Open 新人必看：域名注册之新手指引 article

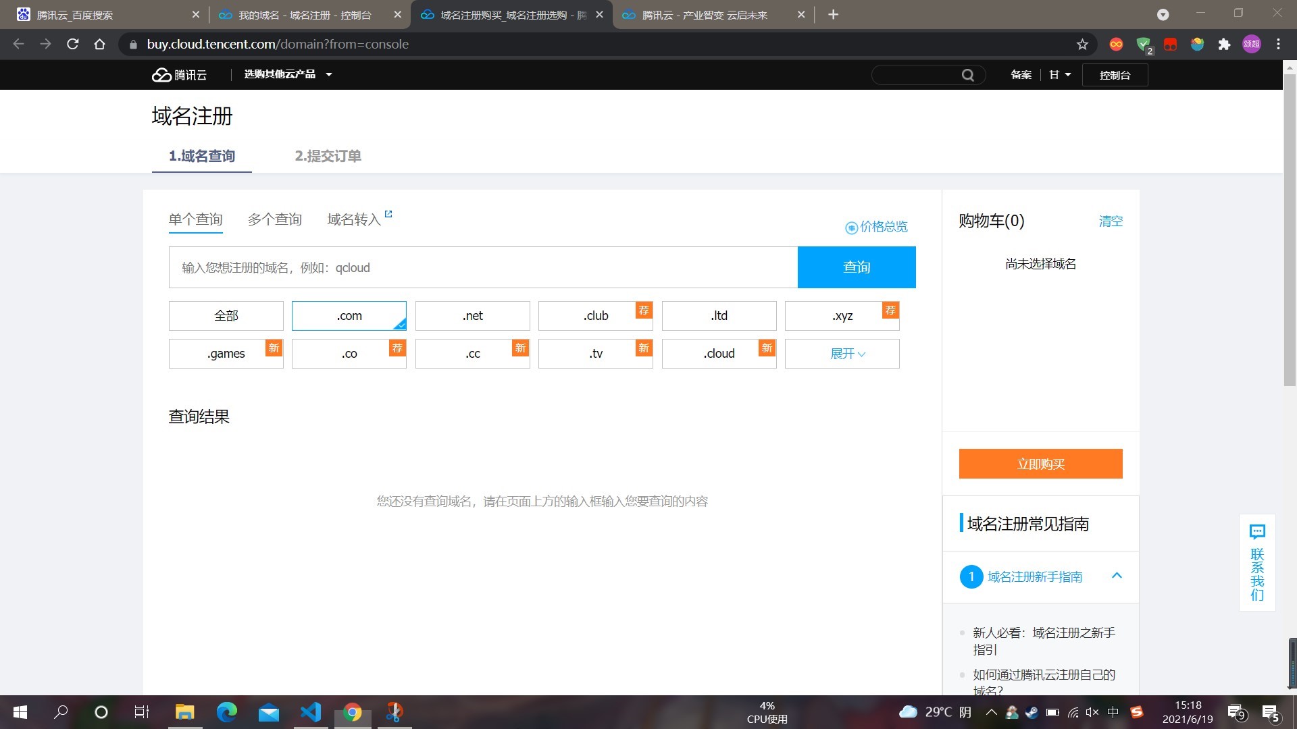coord(1044,641)
